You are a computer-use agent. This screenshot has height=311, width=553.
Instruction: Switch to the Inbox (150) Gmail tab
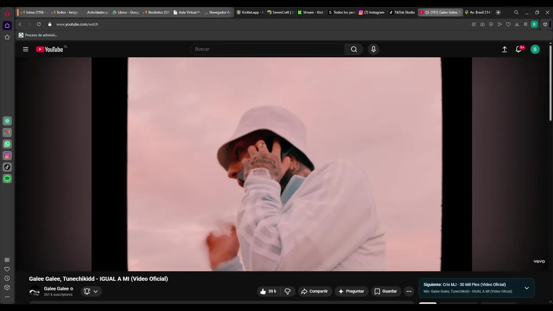click(34, 13)
